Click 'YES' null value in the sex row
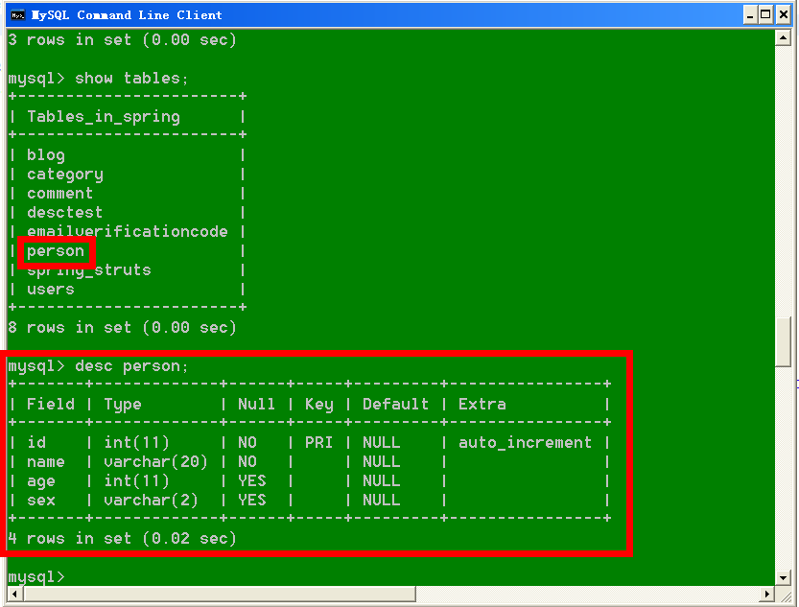The image size is (799, 607). coord(251,500)
